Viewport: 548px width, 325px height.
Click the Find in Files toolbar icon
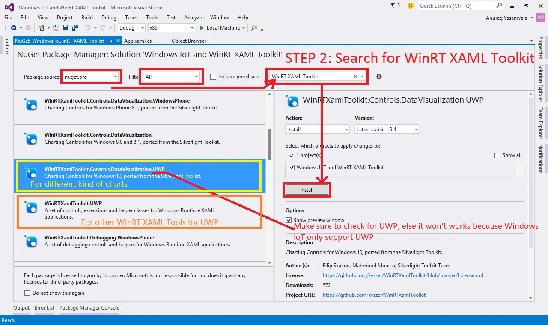click(254, 28)
